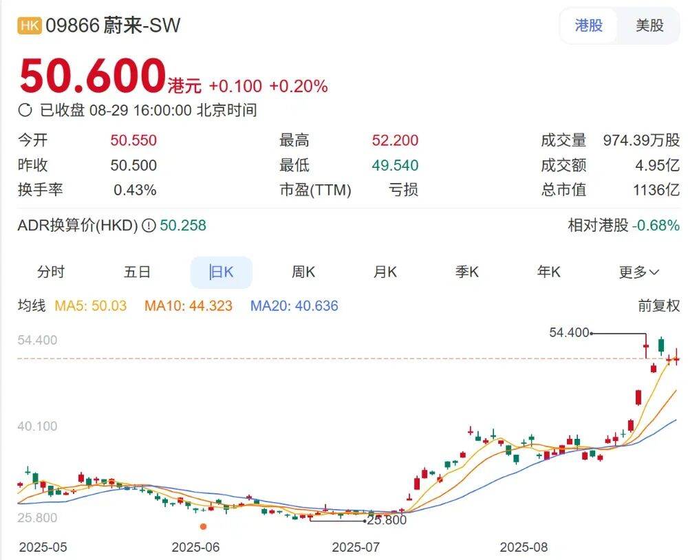Click the MA5 moving average label
This screenshot has width=688, height=560.
coord(91,306)
